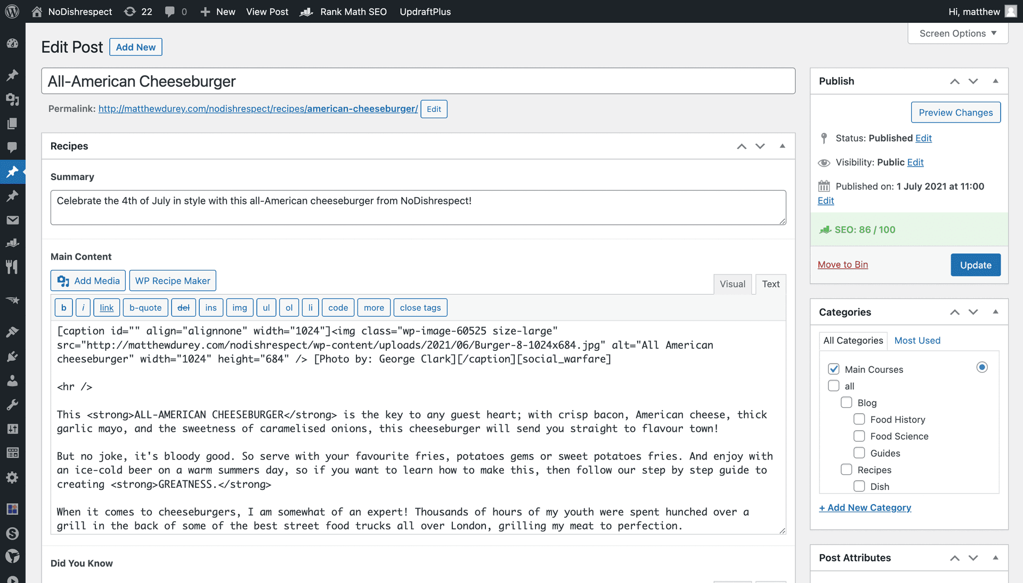Screen dimensions: 1023x583
Task: Open the Dashboard icon in sidebar
Action: (12, 44)
